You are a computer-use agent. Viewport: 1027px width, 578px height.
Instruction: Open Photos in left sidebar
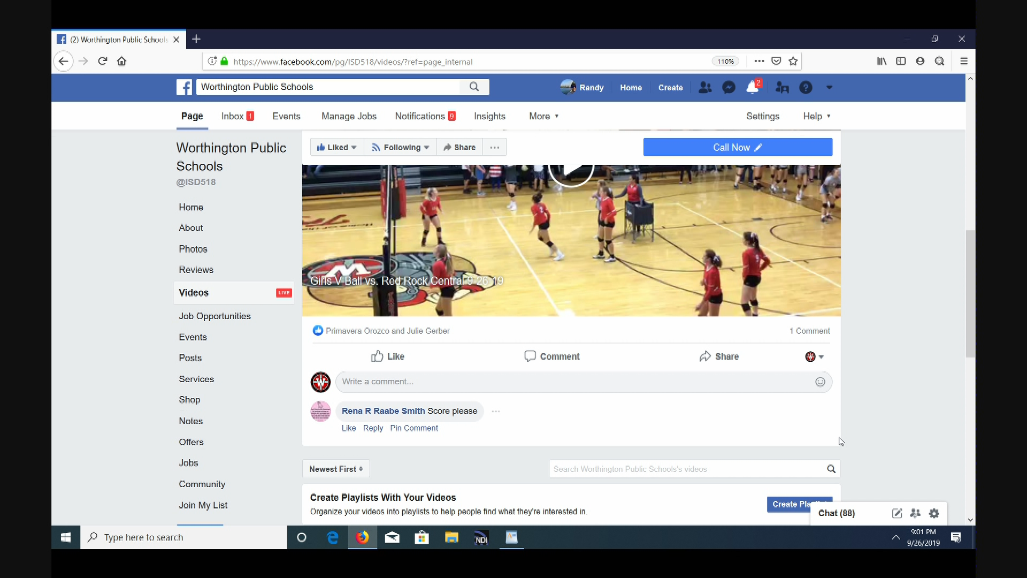[x=193, y=249]
